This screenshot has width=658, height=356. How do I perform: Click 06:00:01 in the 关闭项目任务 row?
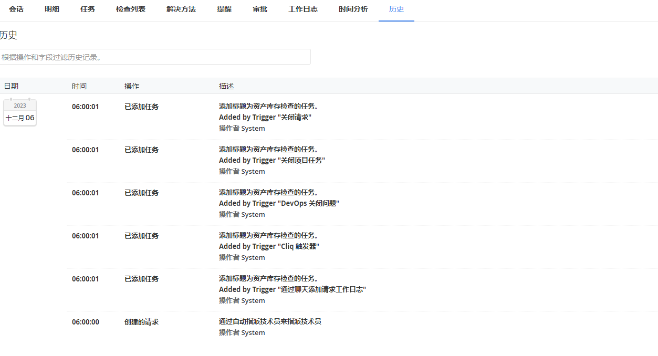click(86, 150)
